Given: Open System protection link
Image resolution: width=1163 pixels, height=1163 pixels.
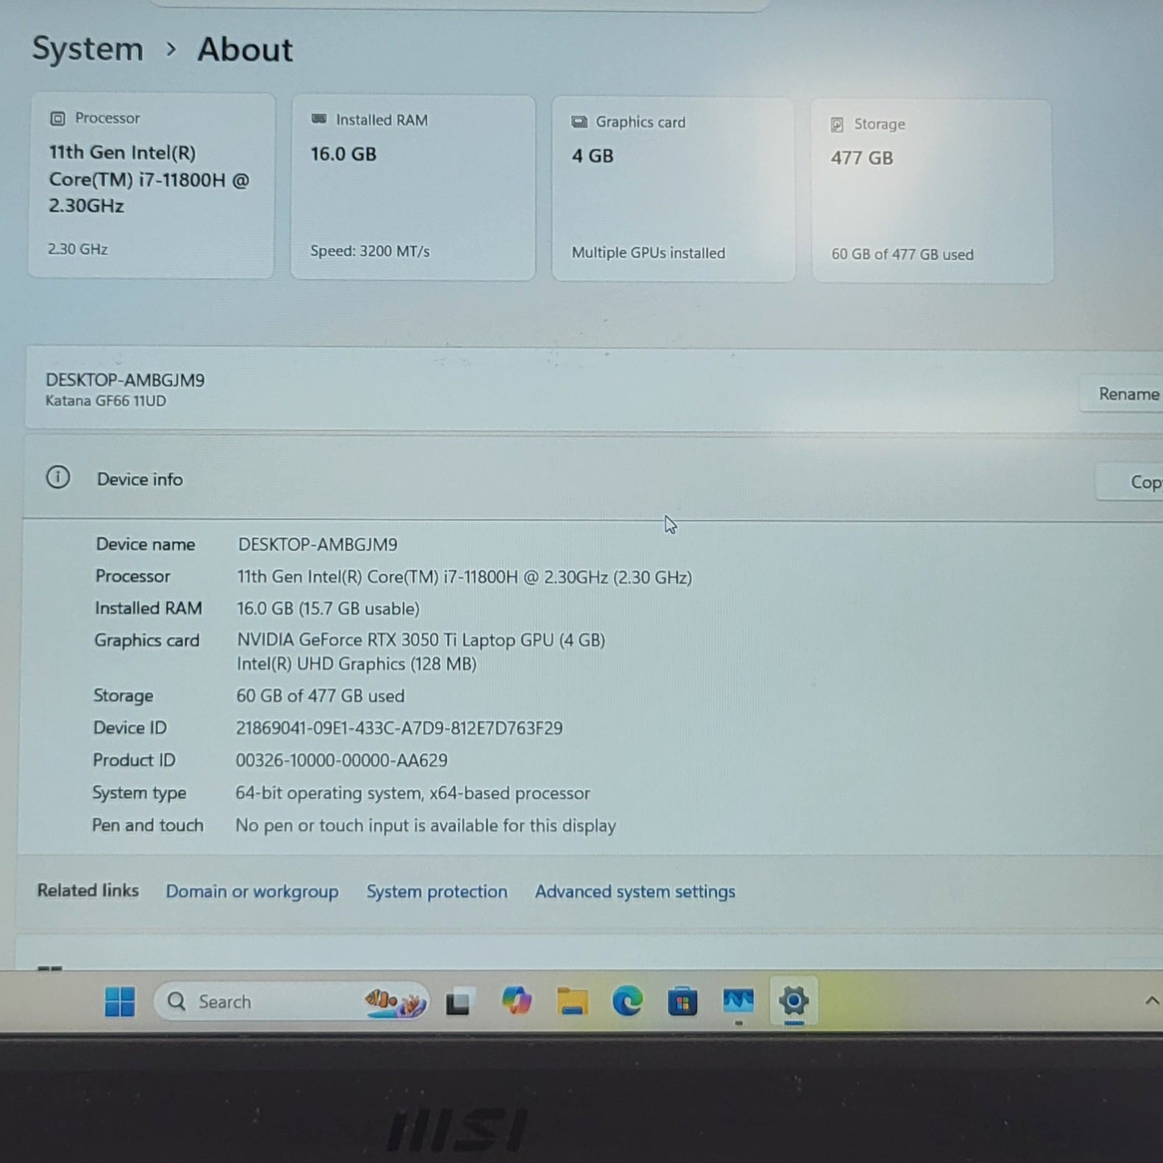Looking at the screenshot, I should 436,891.
